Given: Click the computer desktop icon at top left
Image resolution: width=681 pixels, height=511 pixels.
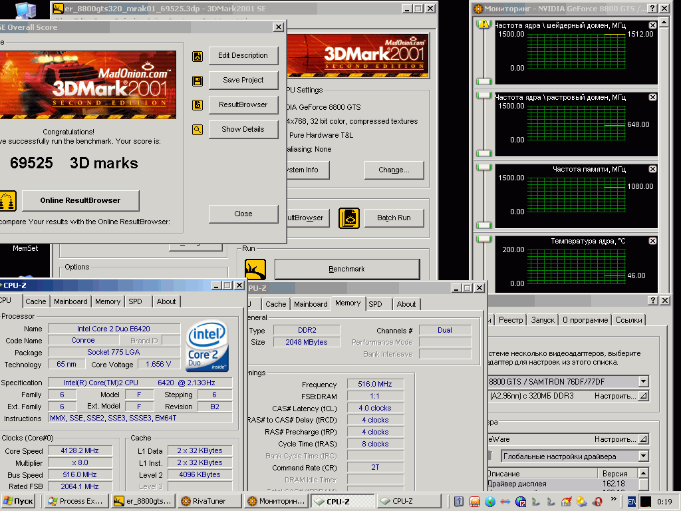Looking at the screenshot, I should click(x=25, y=9).
